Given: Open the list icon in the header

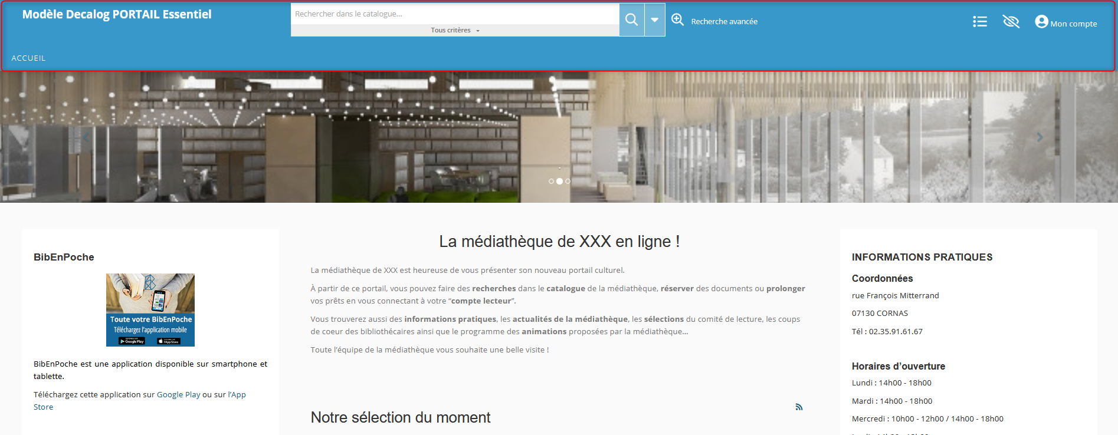Looking at the screenshot, I should pos(979,22).
